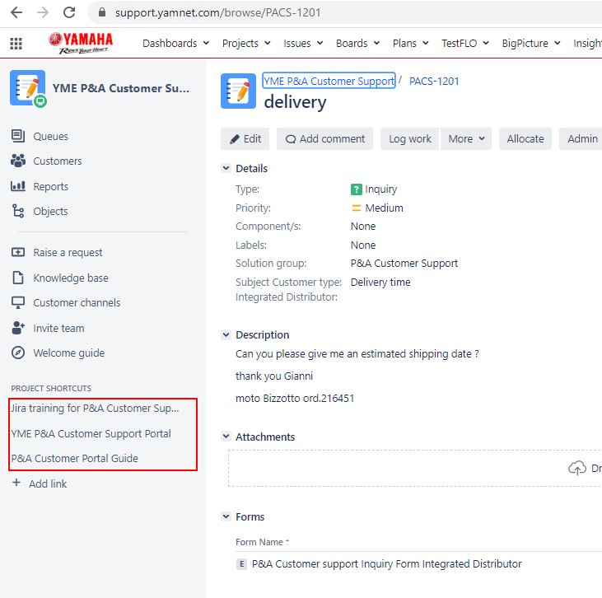This screenshot has height=598, width=602.
Task: Open YME P&A Customer Support breadcrumb link
Action: coord(329,81)
